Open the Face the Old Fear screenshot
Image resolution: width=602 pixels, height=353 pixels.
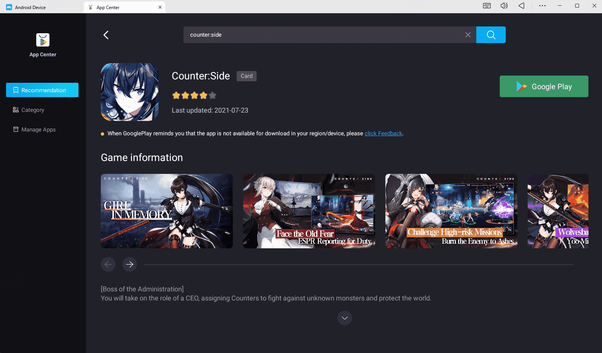pos(309,211)
